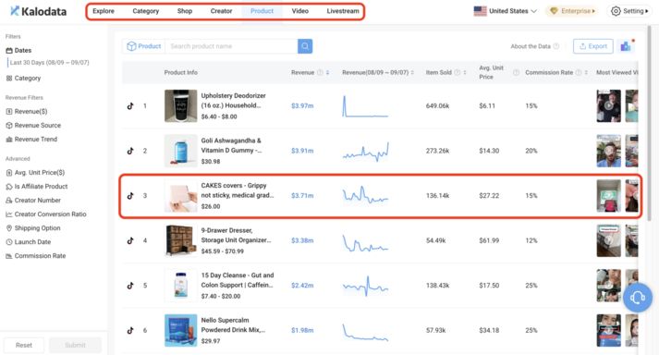Click the Setting gear icon
659x355 pixels.
616,11
